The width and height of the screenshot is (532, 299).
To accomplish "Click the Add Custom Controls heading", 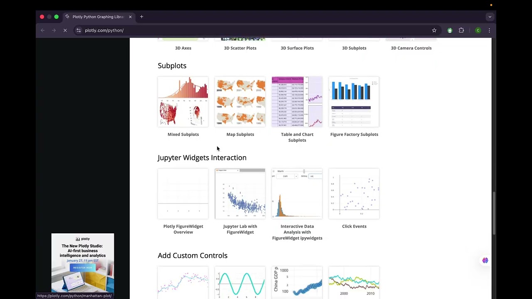I will [192, 255].
